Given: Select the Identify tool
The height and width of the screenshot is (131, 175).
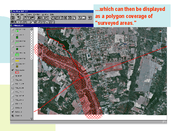Looking at the screenshot, I should pyautogui.click(x=12, y=22).
